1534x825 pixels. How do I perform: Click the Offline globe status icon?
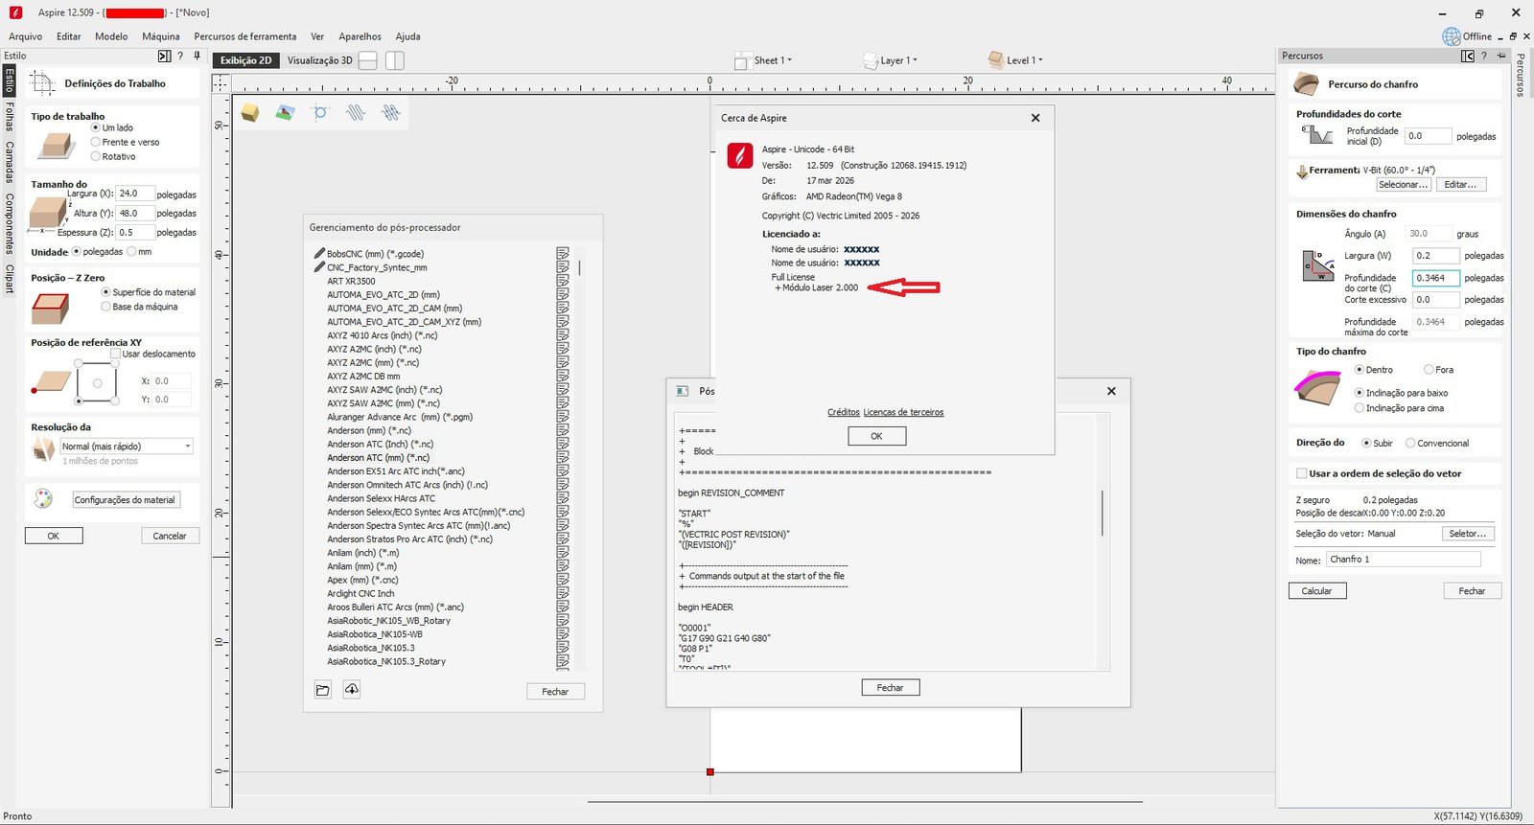click(x=1452, y=36)
